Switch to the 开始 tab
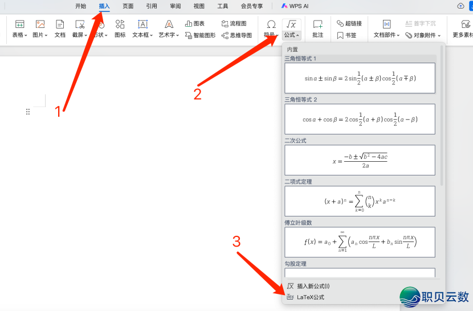473x311 pixels. 80,6
